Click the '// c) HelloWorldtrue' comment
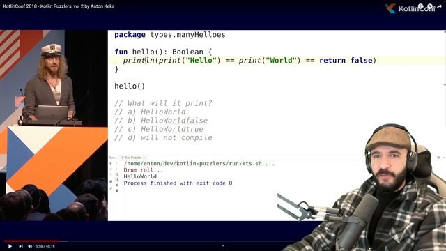Image resolution: width=446 pixels, height=251 pixels. pos(159,129)
